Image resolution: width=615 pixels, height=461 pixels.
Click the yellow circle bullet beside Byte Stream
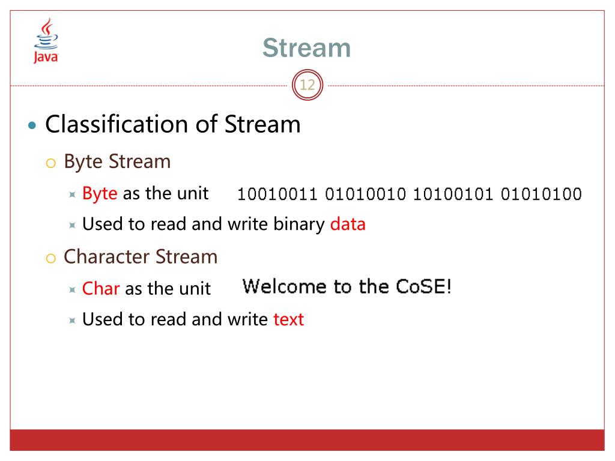(x=50, y=163)
